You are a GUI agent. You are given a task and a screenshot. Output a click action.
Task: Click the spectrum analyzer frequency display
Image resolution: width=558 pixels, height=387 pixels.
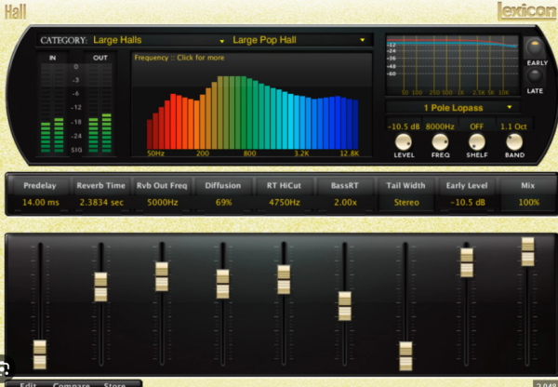click(253, 107)
